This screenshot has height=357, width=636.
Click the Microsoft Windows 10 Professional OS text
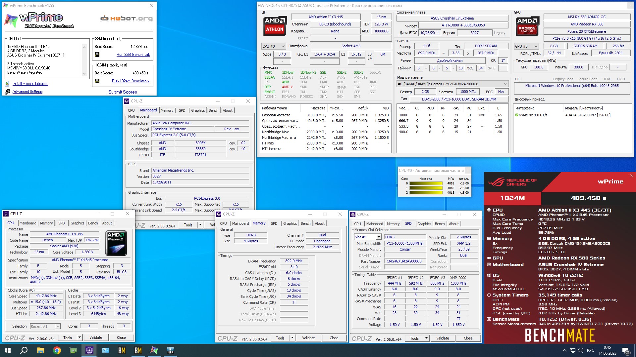pyautogui.click(x=572, y=86)
